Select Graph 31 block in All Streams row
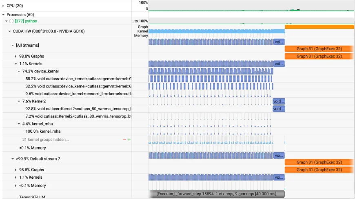This screenshot has height=199, width=355. 319,48
